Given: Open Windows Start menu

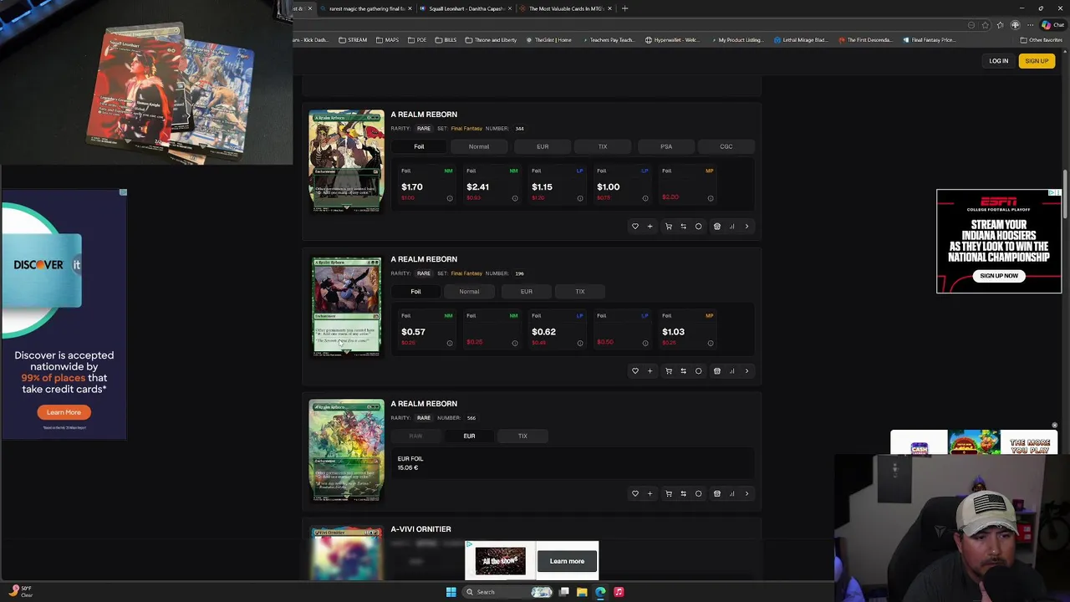Looking at the screenshot, I should [451, 592].
